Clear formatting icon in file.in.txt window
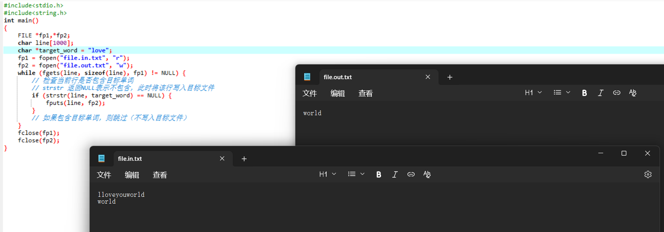Viewport: 664px width, 232px height. click(427, 174)
